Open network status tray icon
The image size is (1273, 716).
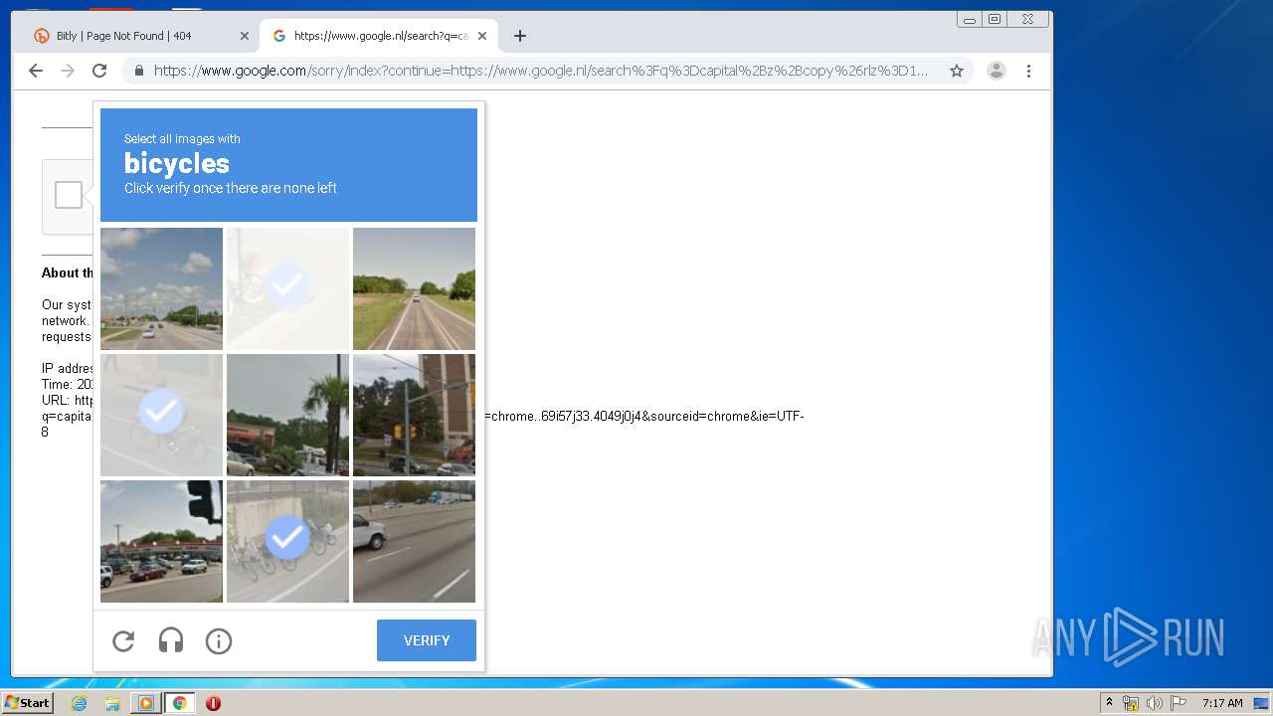pos(1131,703)
